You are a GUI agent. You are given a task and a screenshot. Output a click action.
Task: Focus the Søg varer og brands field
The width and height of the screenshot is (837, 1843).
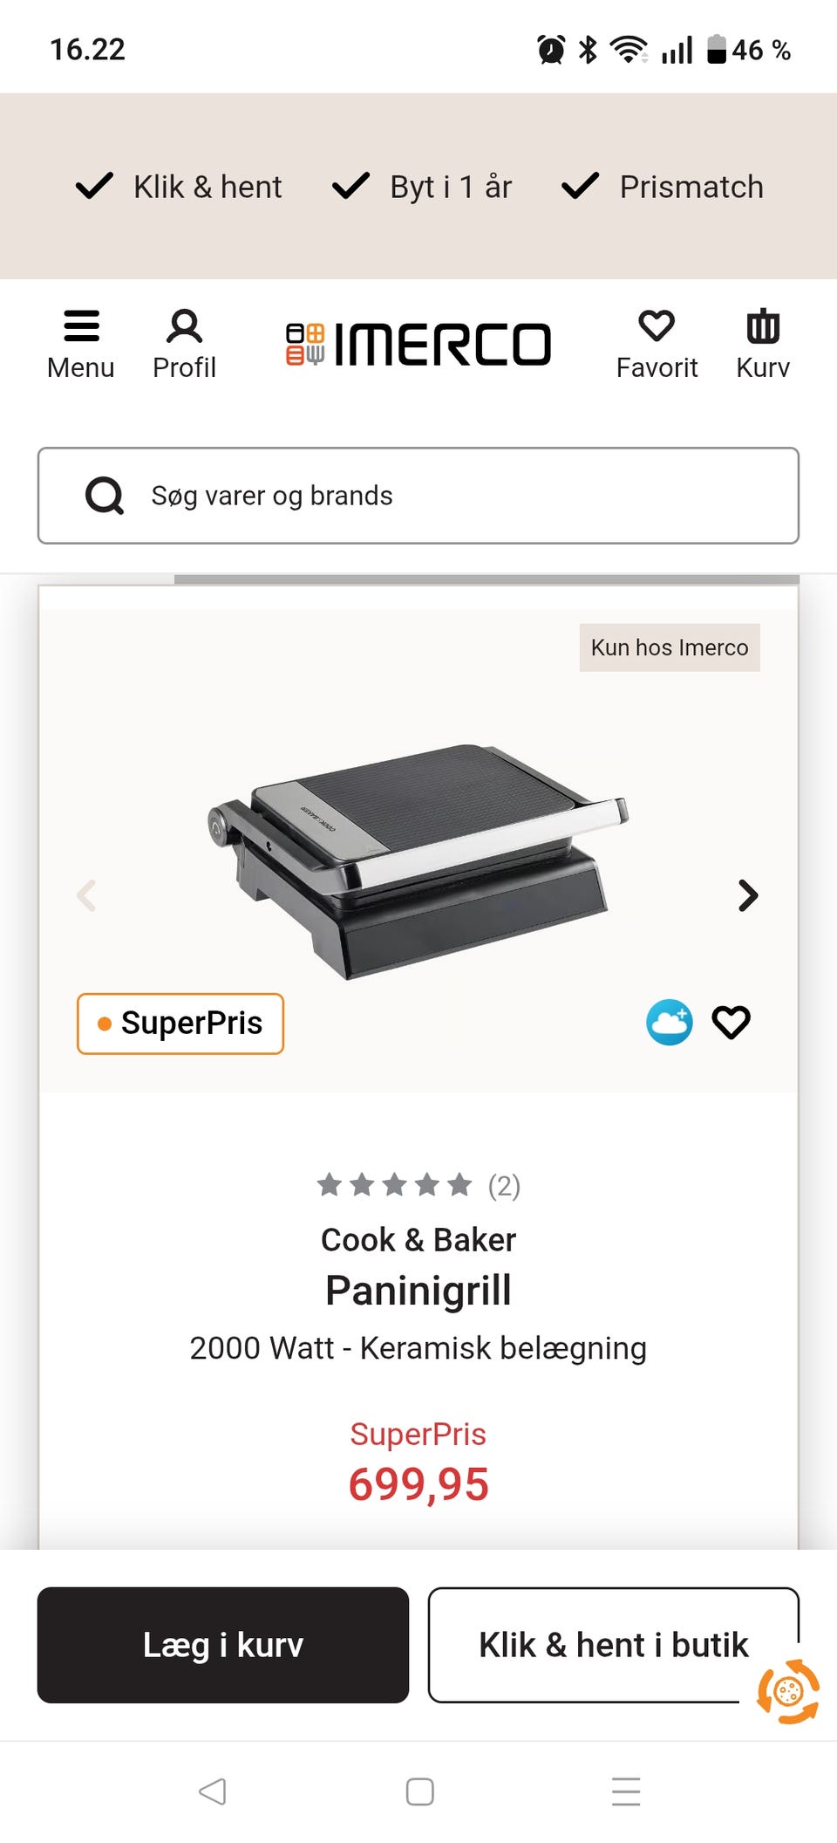click(418, 496)
